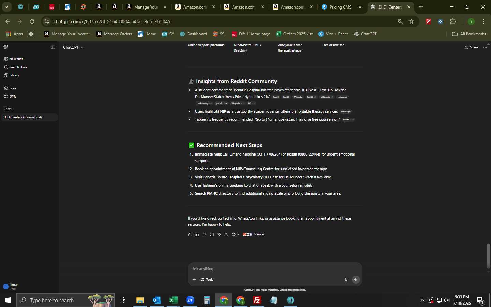
Task: Close the EHDI Centers tab
Action: point(409,7)
